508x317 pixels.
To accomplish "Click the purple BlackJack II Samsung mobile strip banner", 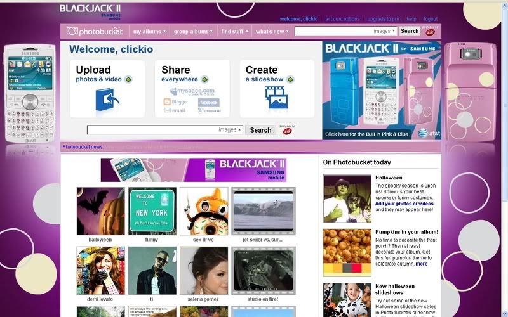I will [x=194, y=170].
